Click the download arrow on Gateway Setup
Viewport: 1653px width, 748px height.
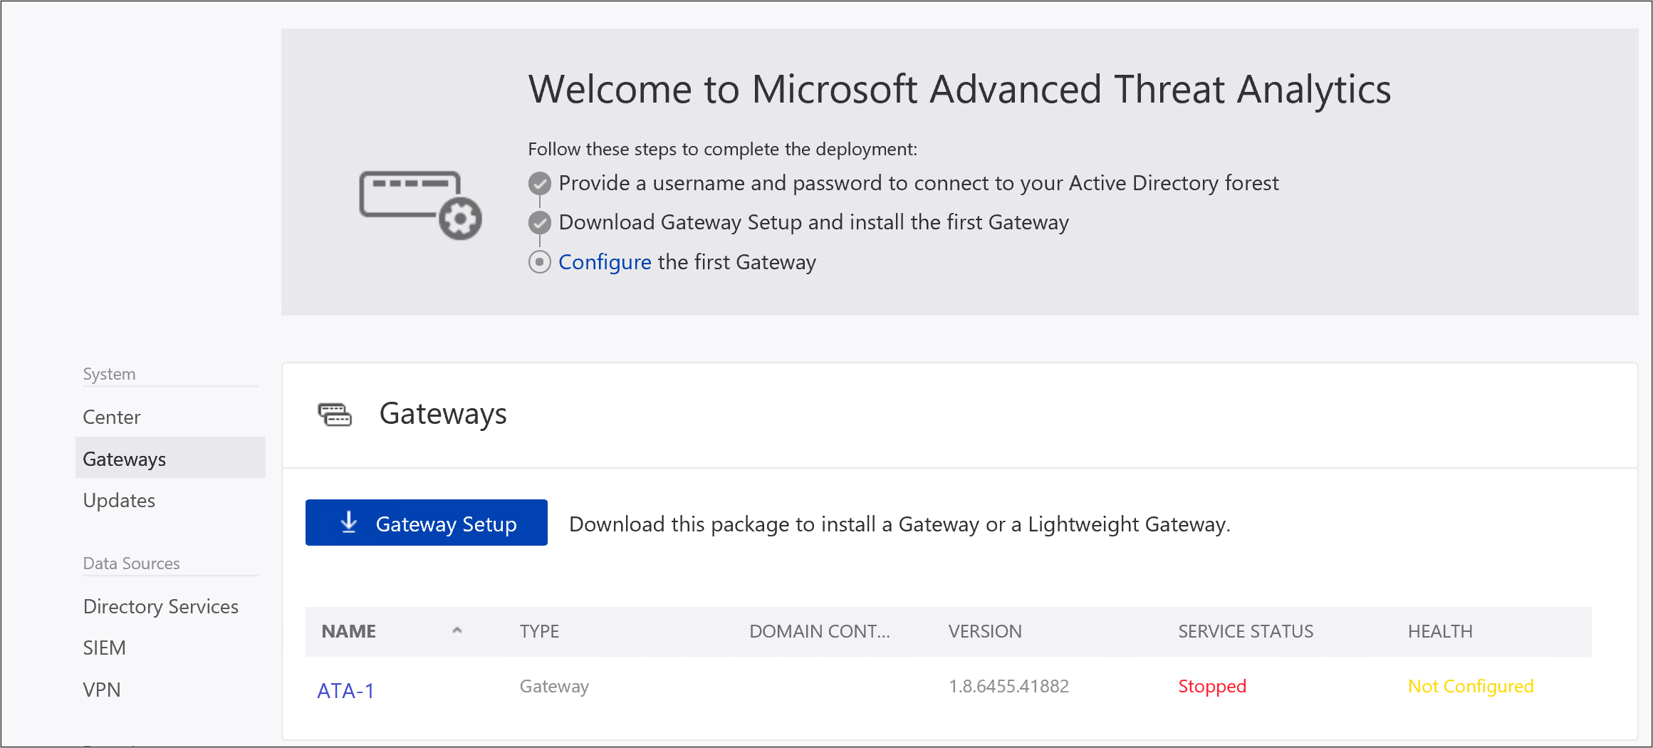pos(348,522)
